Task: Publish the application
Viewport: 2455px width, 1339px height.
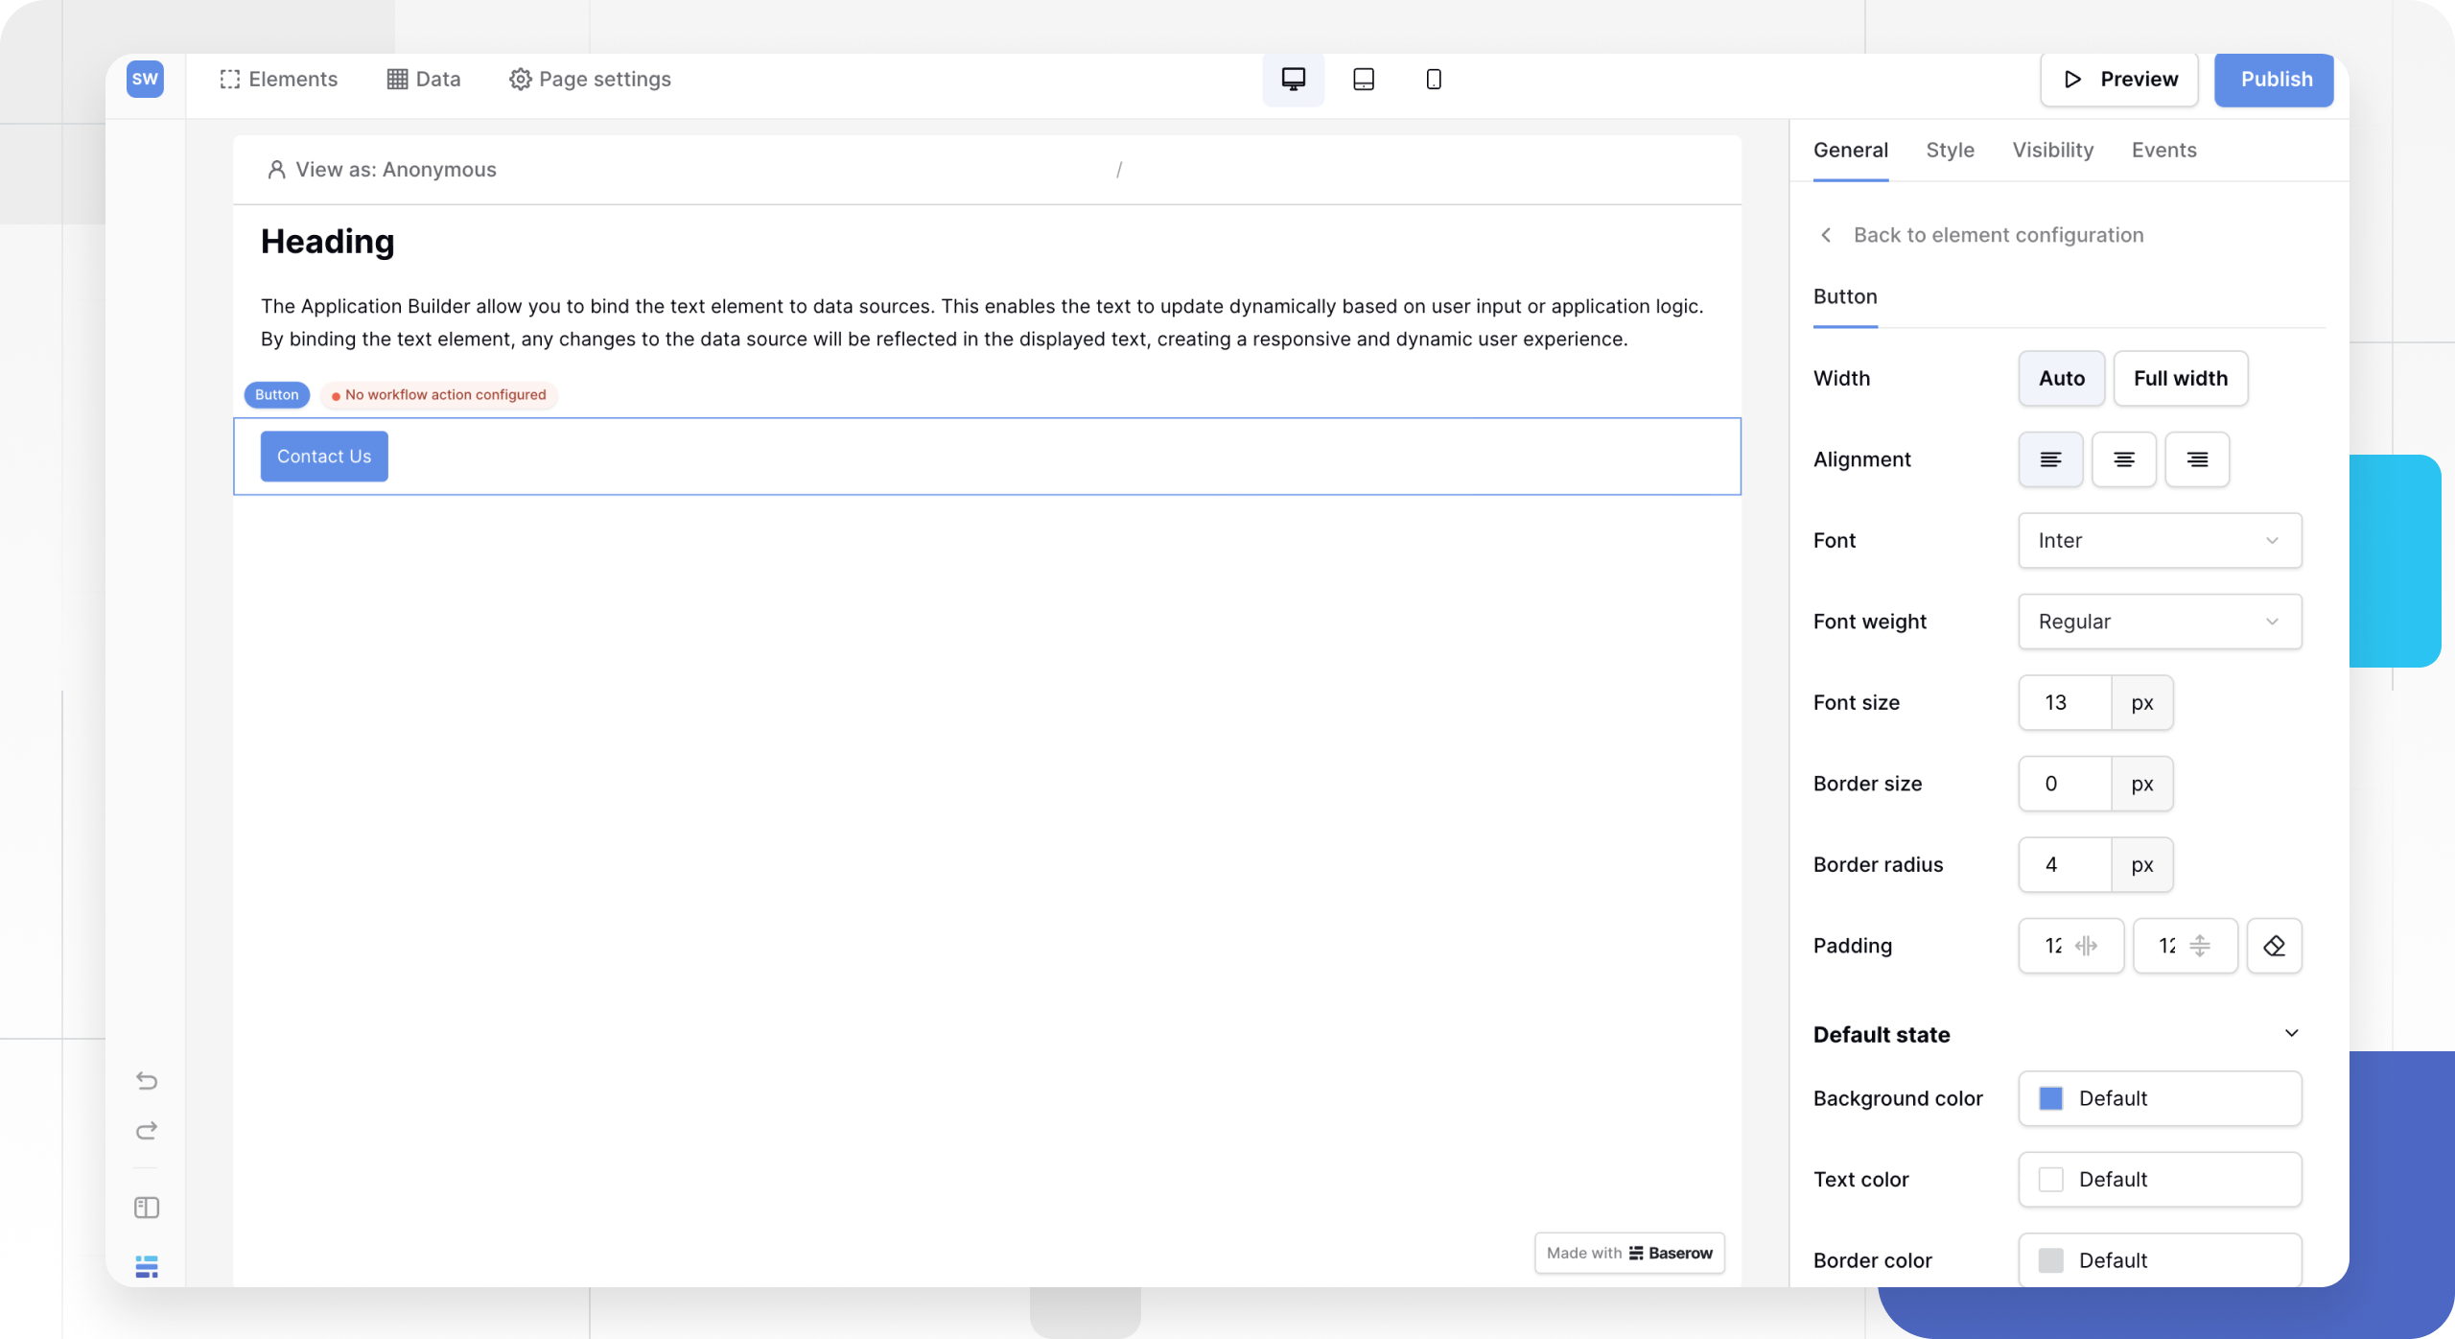Action: pos(2273,80)
